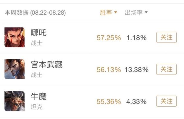The width and height of the screenshot is (184, 119).
Task: Sort by the 出场率 column header
Action: (x=134, y=13)
